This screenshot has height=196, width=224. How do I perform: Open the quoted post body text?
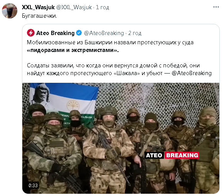pos(119,58)
